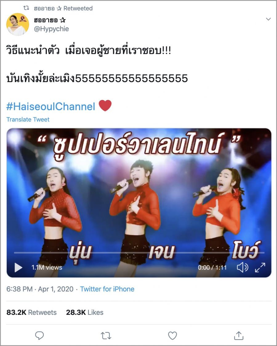This screenshot has height=346, width=277.
Task: View the 28.3K Likes list
Action: 85,312
